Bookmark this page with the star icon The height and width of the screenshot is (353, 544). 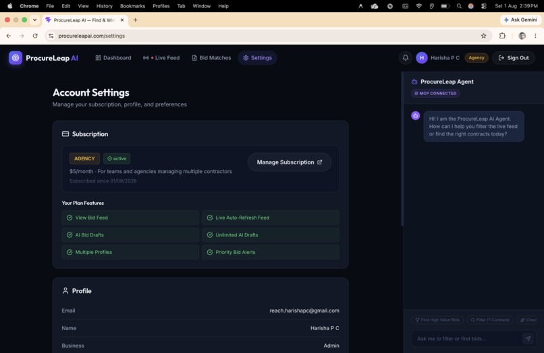click(x=483, y=36)
